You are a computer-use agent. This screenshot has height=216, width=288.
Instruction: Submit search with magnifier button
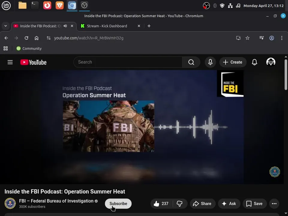tap(191, 62)
